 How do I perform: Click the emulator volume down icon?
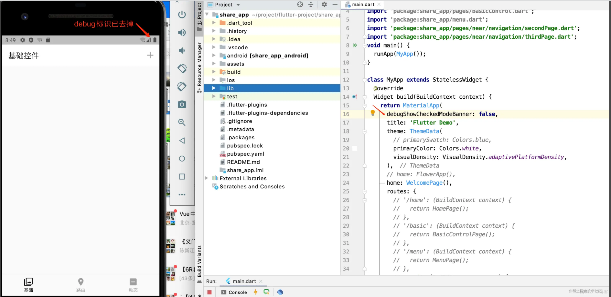pyautogui.click(x=182, y=51)
